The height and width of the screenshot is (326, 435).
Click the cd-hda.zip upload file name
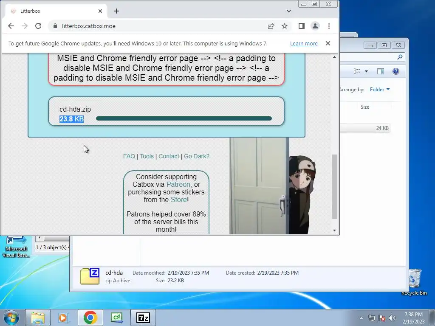coord(75,109)
